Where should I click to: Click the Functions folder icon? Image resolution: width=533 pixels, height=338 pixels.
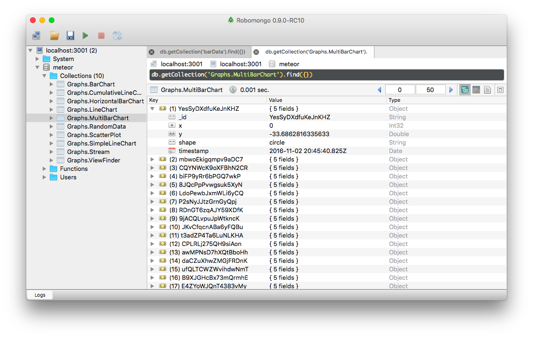[x=53, y=169]
